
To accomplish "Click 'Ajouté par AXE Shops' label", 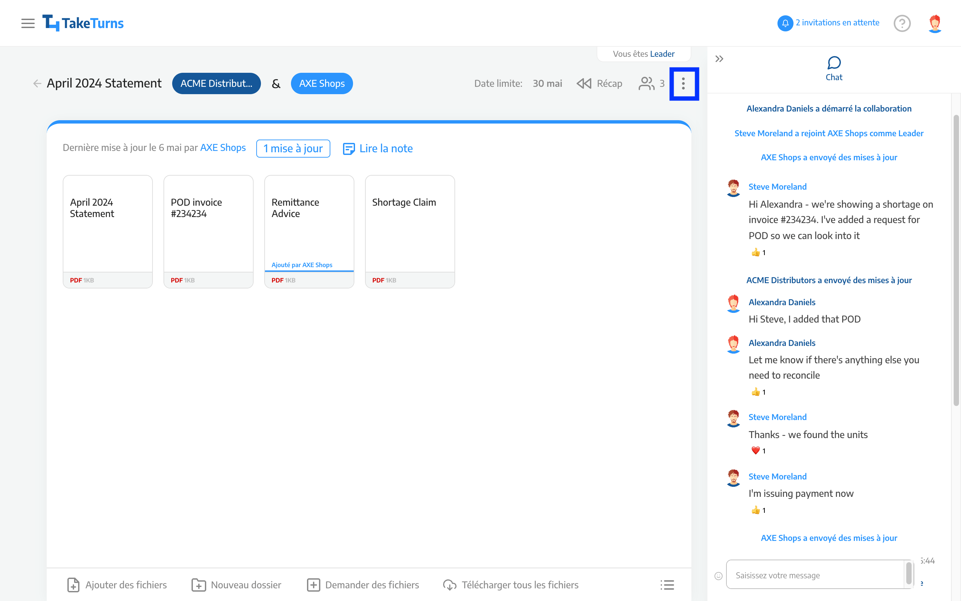I will pyautogui.click(x=302, y=265).
